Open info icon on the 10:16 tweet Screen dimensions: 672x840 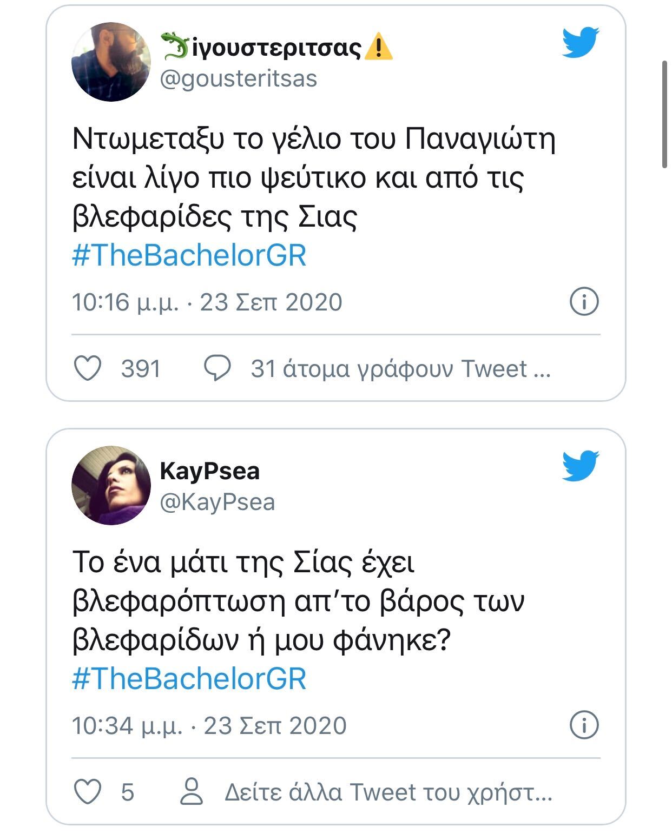584,301
